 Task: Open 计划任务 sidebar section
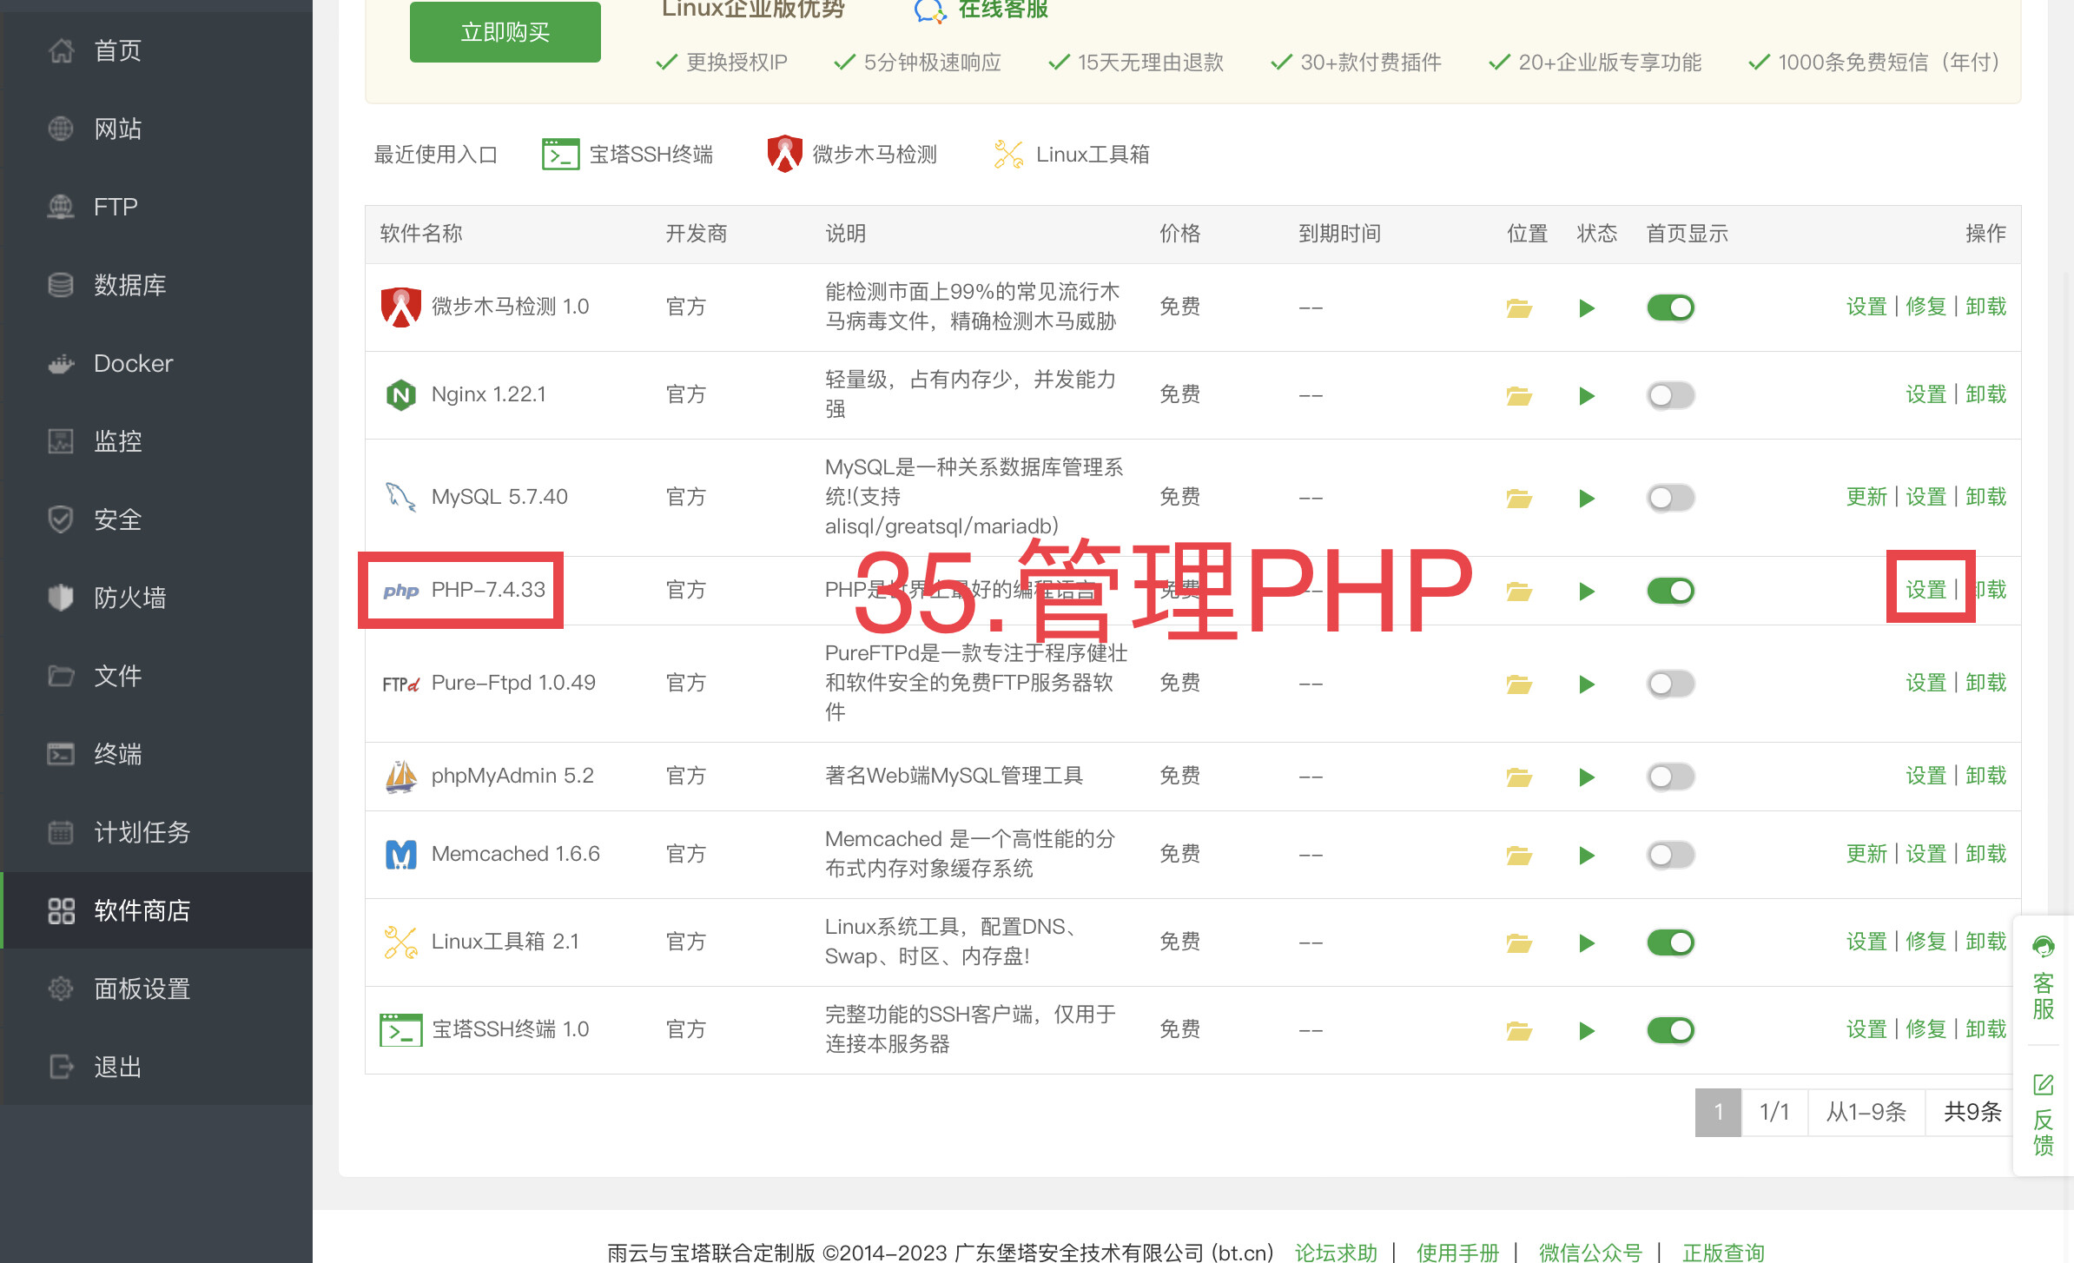click(x=156, y=832)
